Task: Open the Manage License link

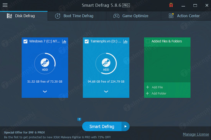Action: (196, 134)
